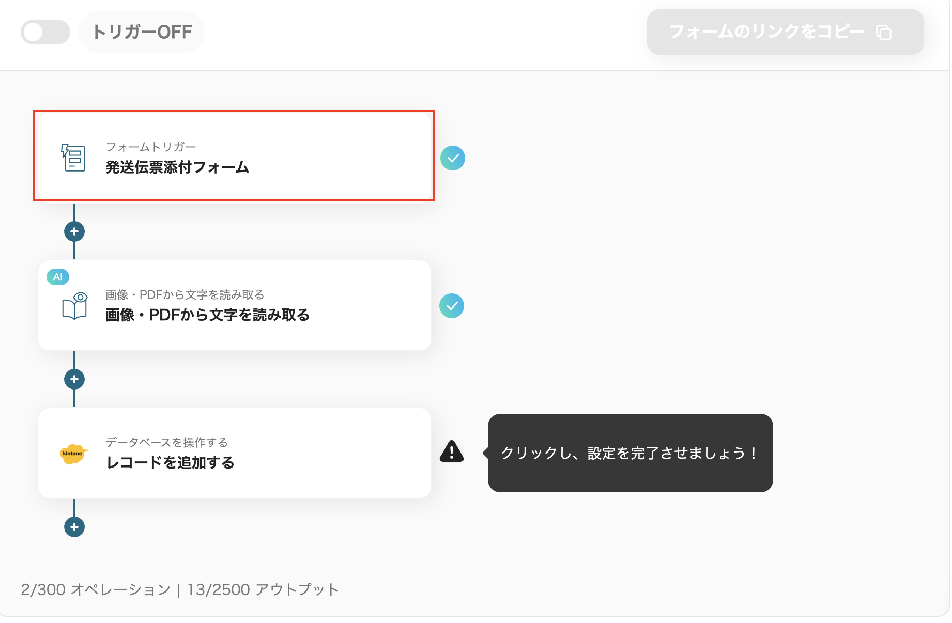
Task: Toggle the トリガーOFF switch on
Action: click(45, 32)
